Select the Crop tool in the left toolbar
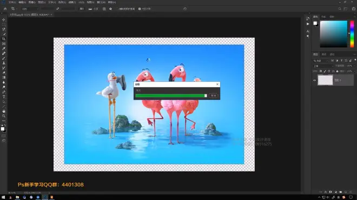The height and width of the screenshot is (200, 357). point(4,39)
